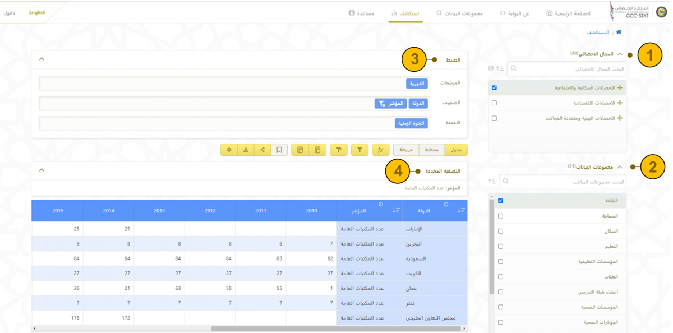Click the البحث المجال الاحصائي search field

(x=566, y=69)
